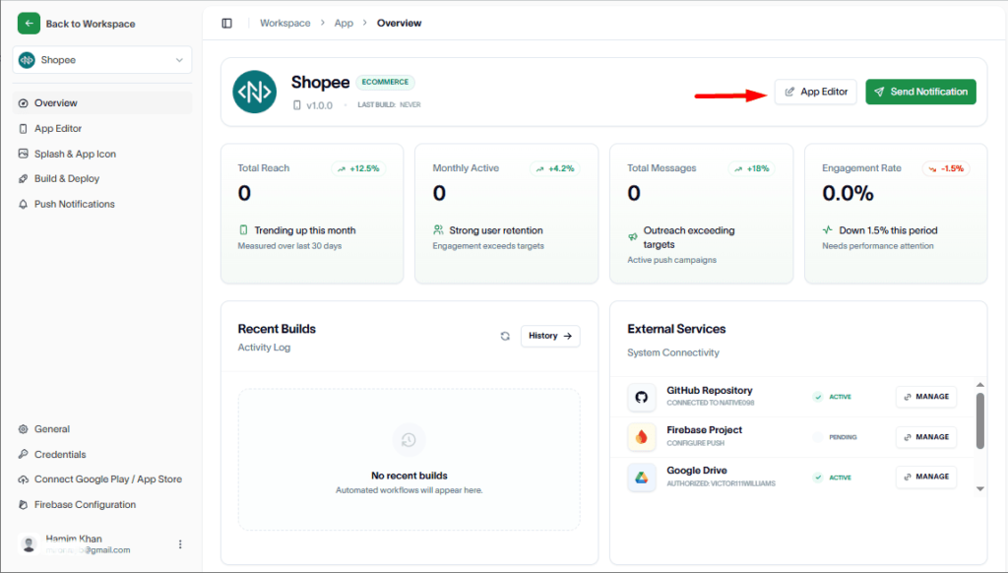
Task: Click the Send Notification button
Action: coord(920,92)
